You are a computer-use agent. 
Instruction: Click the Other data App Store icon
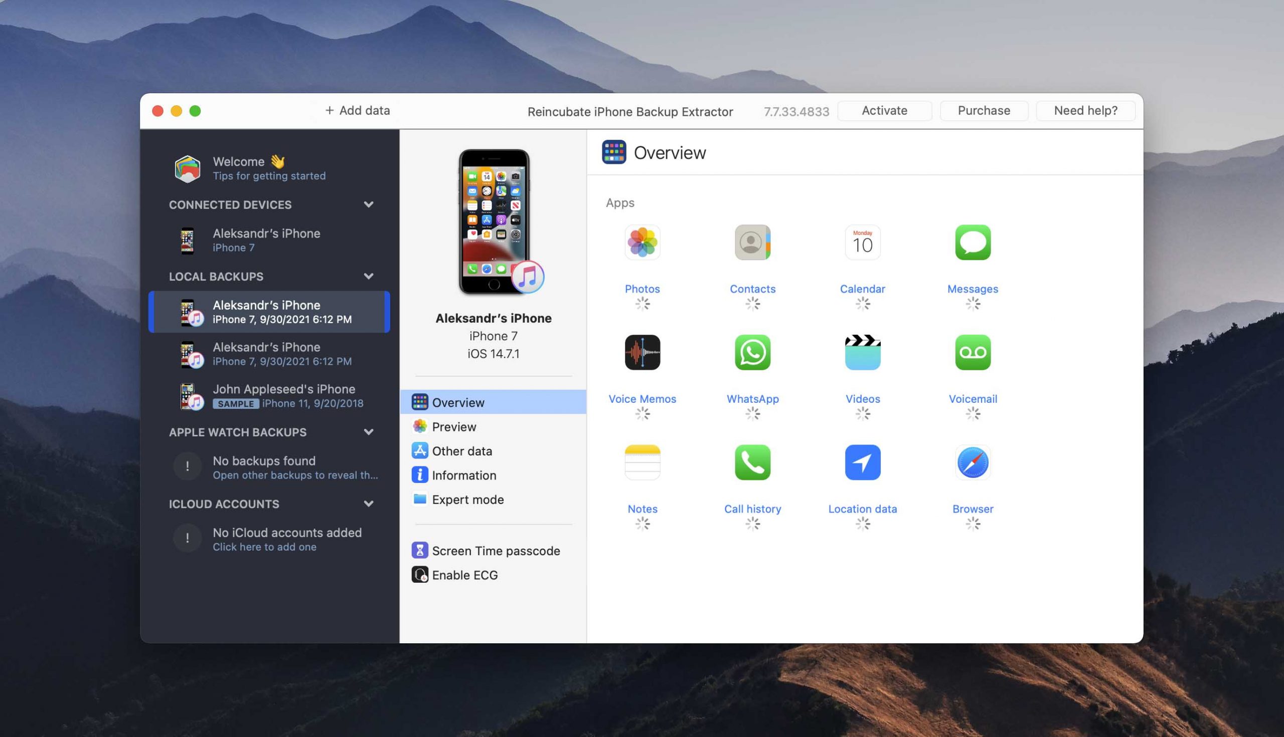click(419, 450)
